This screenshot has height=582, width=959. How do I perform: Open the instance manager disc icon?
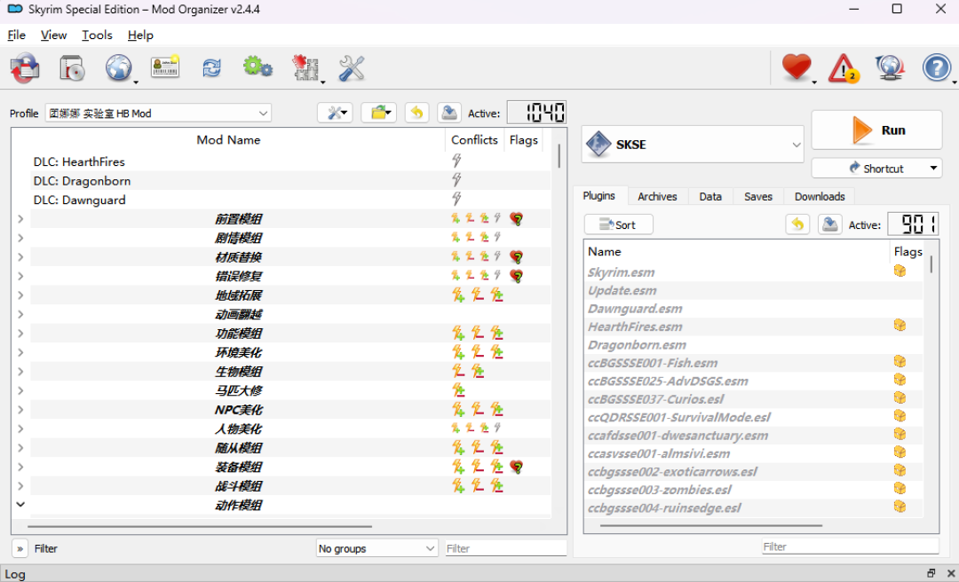point(72,67)
